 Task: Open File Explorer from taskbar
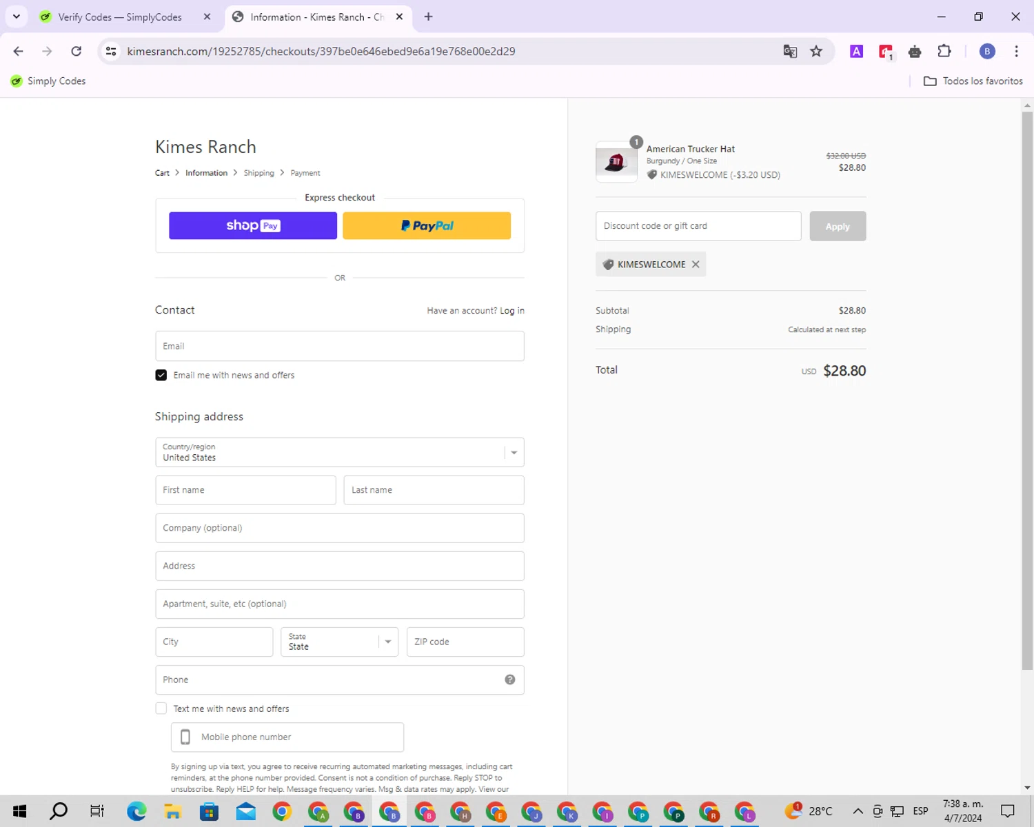pyautogui.click(x=172, y=811)
